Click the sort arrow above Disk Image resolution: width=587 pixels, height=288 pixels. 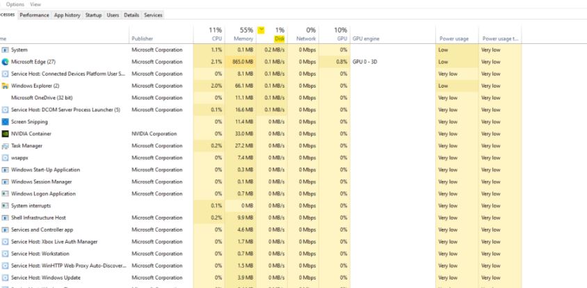point(262,30)
